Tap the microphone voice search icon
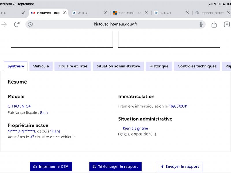Image resolution: width=231 pixels, height=173 pixels. tap(201, 24)
